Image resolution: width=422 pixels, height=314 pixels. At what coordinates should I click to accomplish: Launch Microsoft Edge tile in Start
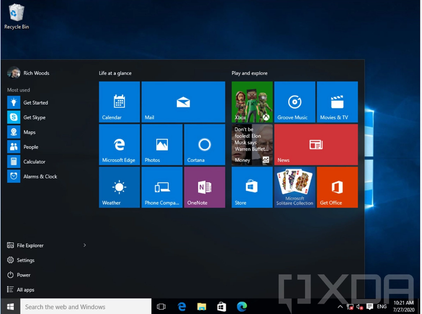coord(119,145)
